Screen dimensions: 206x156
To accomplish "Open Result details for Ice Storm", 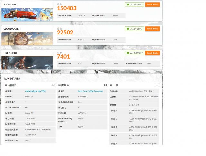I will pyautogui.click(x=152, y=5).
